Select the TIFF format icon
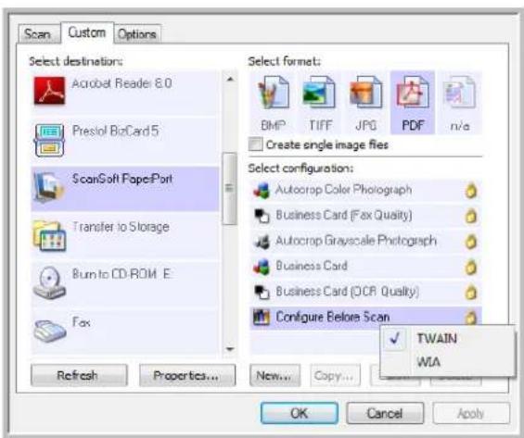This screenshot has height=438, width=524. 319,92
